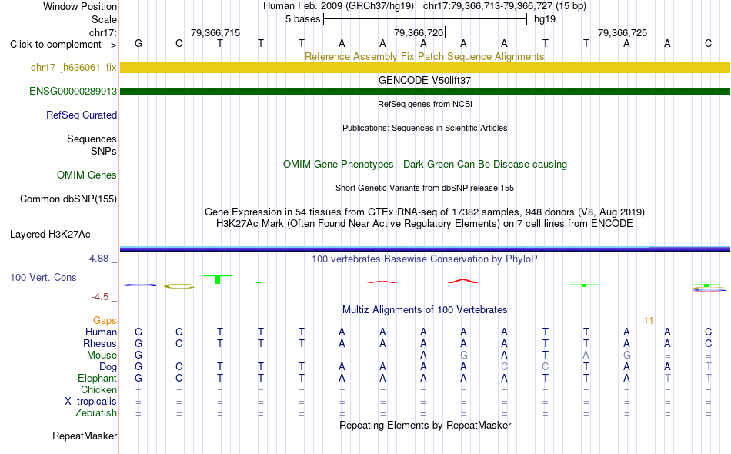Click the Chicken alignment row label
The image size is (731, 454).
coord(98,389)
